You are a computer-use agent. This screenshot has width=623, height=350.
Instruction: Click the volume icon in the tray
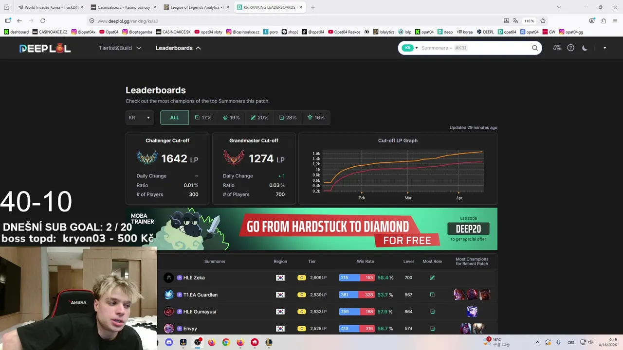pos(590,342)
